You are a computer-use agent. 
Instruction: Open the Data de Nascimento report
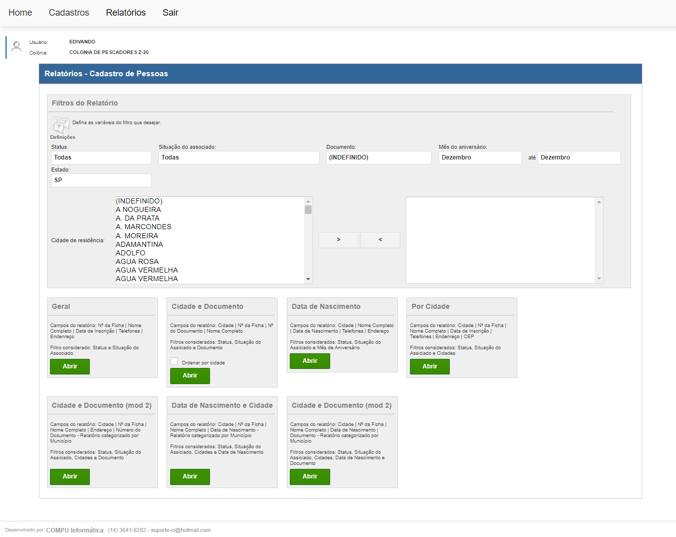309,361
